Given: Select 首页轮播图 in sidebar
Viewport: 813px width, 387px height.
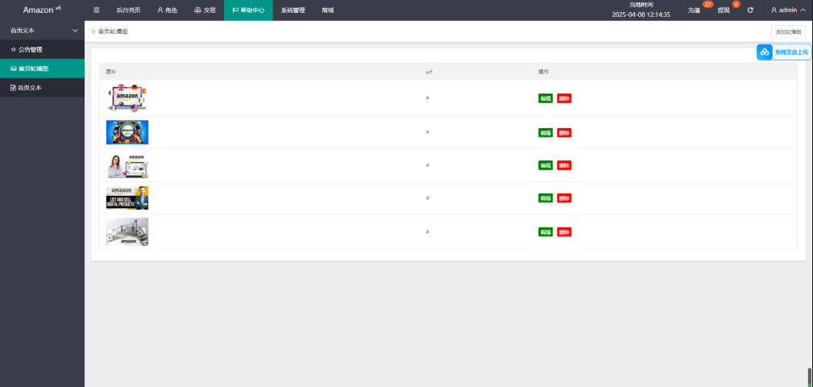Looking at the screenshot, I should 42,69.
